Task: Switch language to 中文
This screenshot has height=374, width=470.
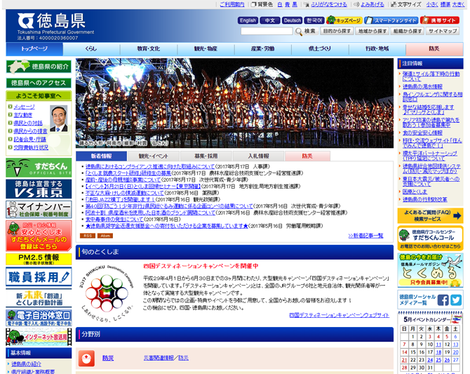Action: click(270, 20)
